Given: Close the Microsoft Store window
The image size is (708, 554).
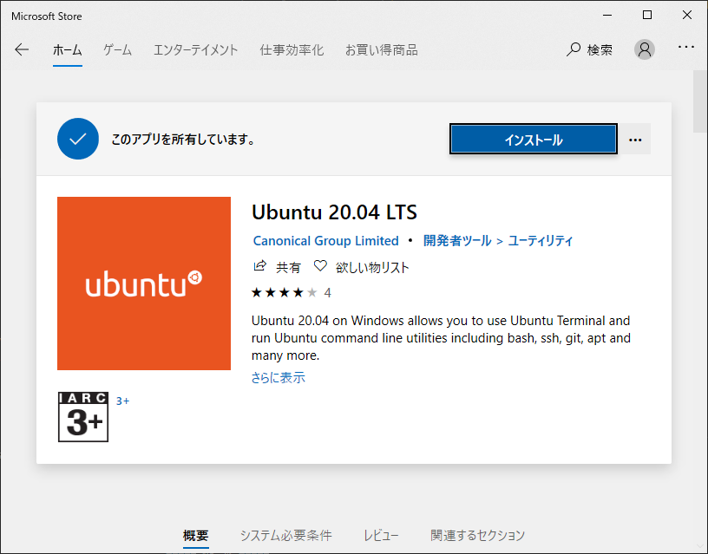Looking at the screenshot, I should coord(687,16).
